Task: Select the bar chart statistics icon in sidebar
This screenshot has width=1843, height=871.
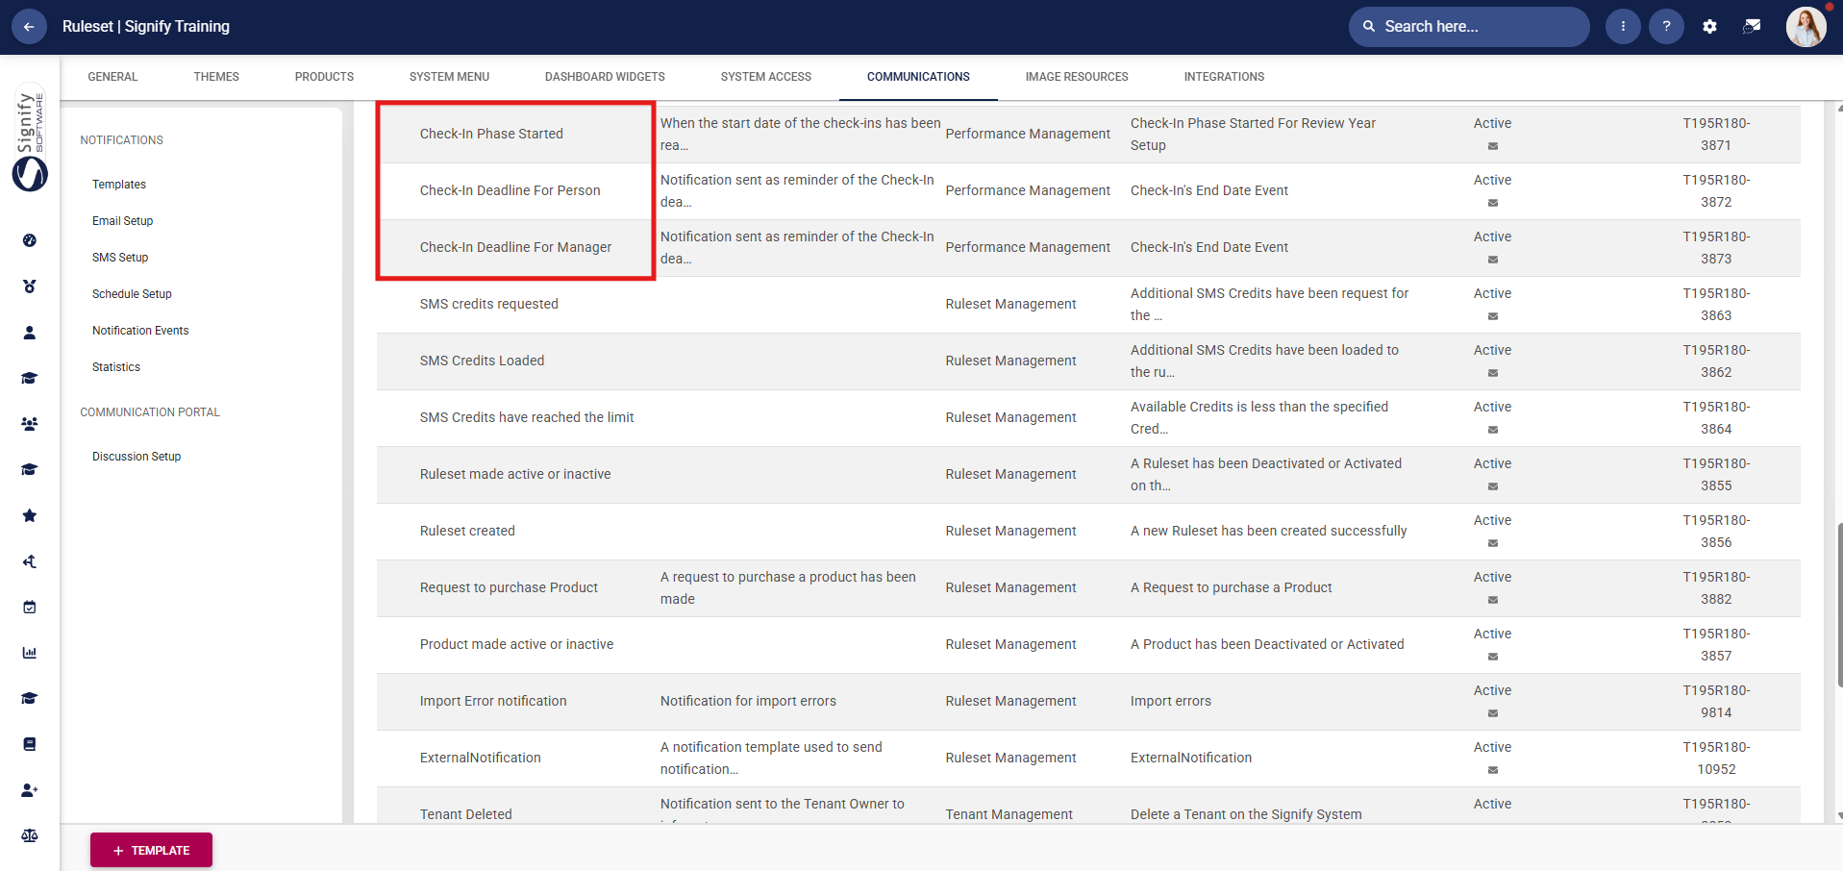Action: [30, 652]
